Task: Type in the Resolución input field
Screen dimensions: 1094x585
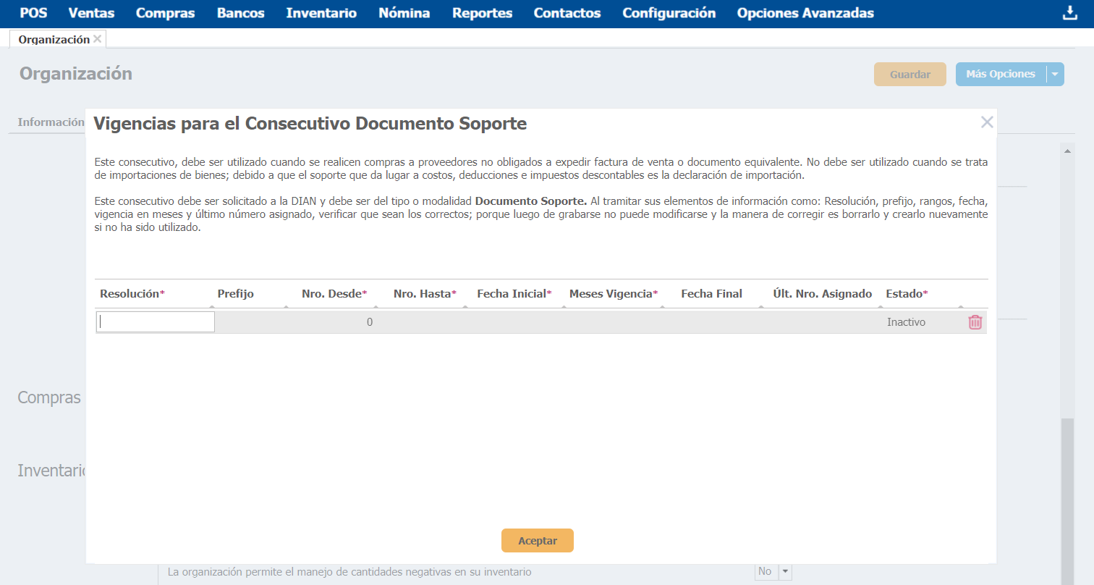Action: click(156, 322)
